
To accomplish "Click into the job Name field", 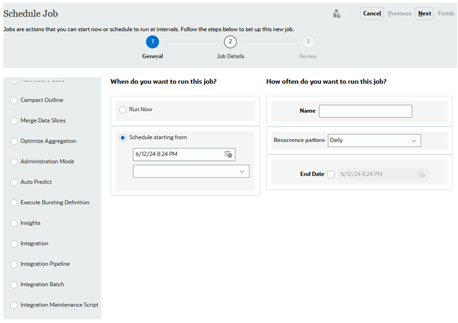I will pos(365,111).
